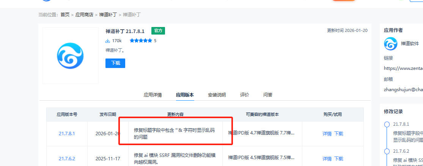
Task: Open the 应用商店 breadcrumb link
Action: (x=84, y=14)
